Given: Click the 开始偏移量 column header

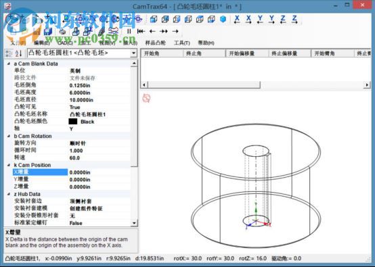Looking at the screenshot, I should pos(247,53).
